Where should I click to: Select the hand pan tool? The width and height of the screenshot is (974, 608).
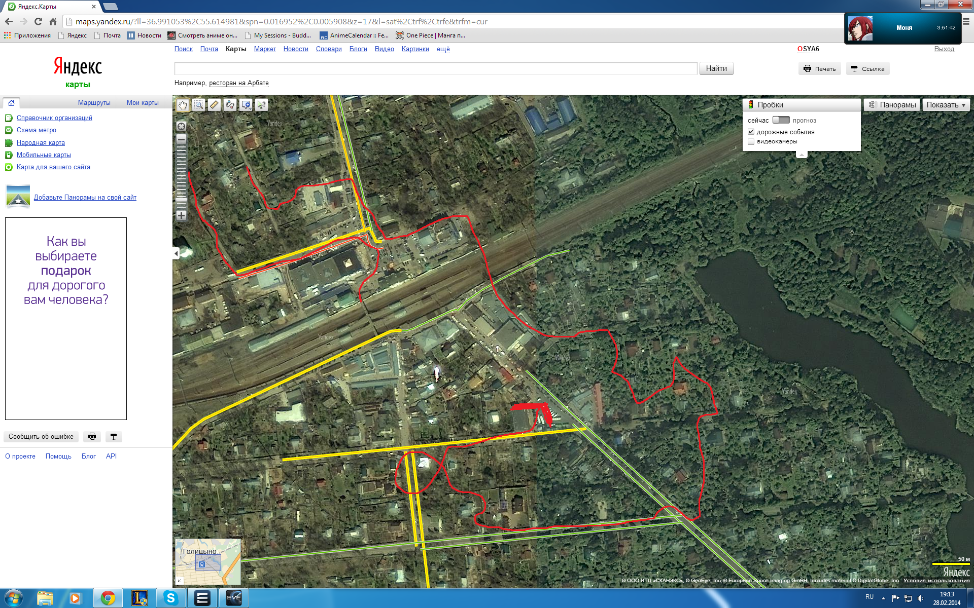(183, 105)
